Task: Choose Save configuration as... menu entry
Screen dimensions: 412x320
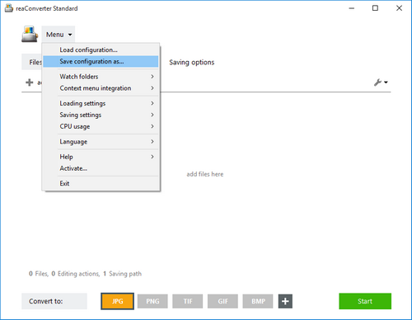Action: tap(101, 61)
